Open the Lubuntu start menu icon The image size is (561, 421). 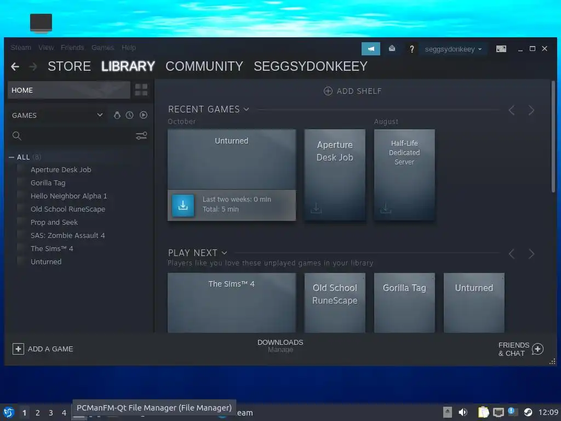[9, 412]
